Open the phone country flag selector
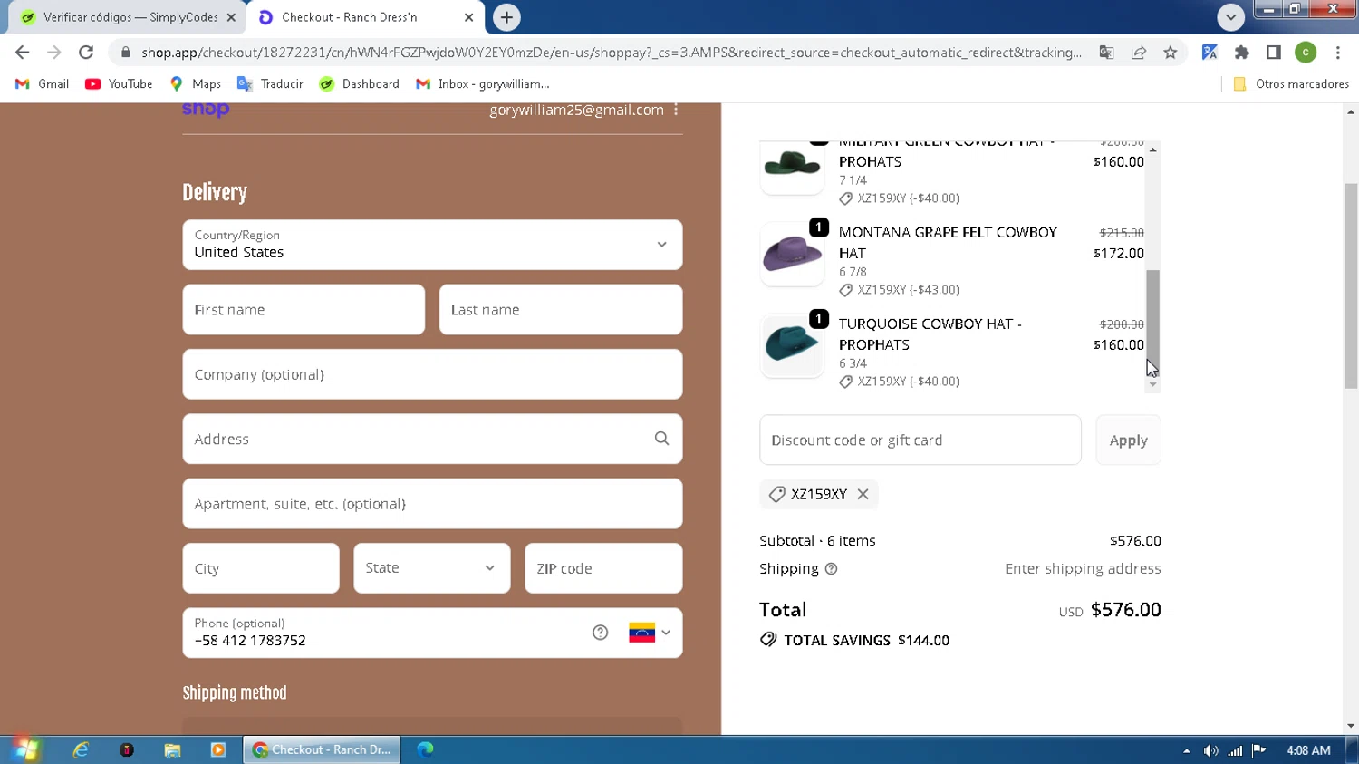The image size is (1359, 764). [650, 633]
